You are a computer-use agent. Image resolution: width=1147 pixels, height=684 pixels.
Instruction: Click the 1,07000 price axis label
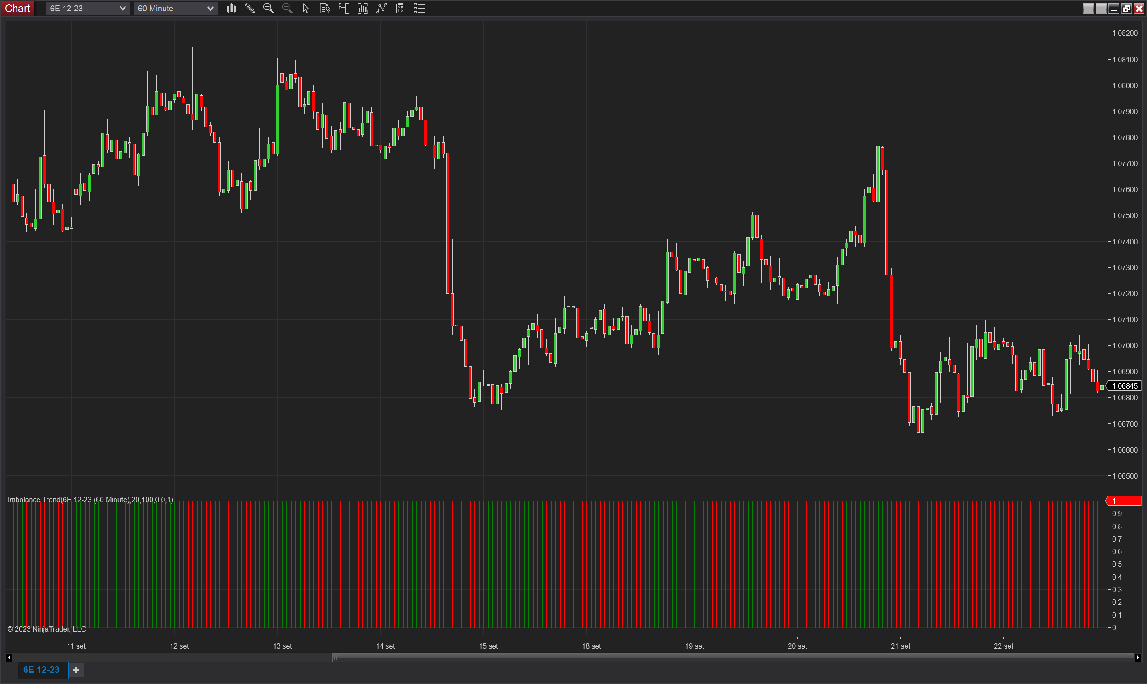[x=1125, y=346]
